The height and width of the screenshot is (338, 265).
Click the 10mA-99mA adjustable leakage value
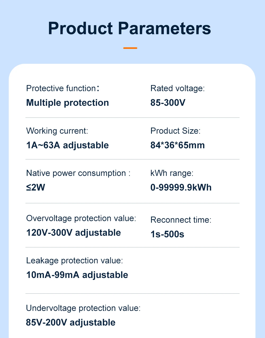pos(77,275)
